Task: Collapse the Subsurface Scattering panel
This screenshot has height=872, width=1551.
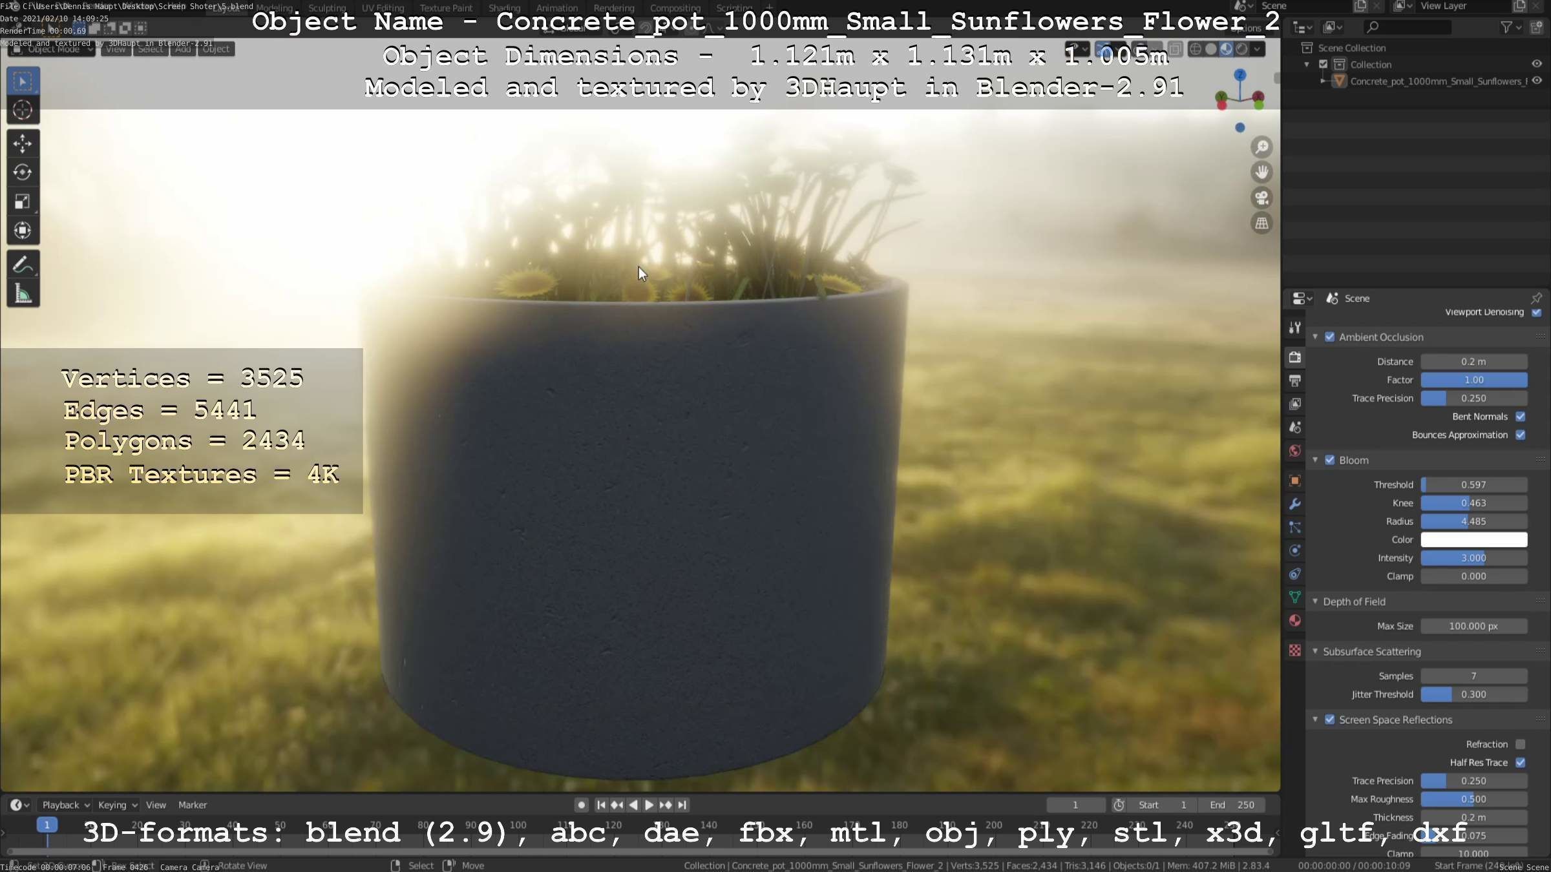Action: coord(1315,651)
